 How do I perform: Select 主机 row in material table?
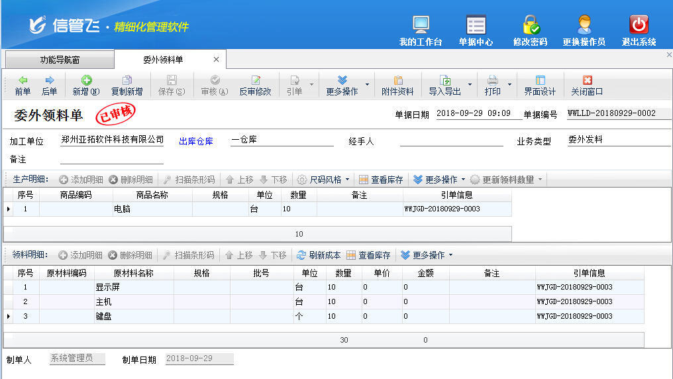[134, 301]
